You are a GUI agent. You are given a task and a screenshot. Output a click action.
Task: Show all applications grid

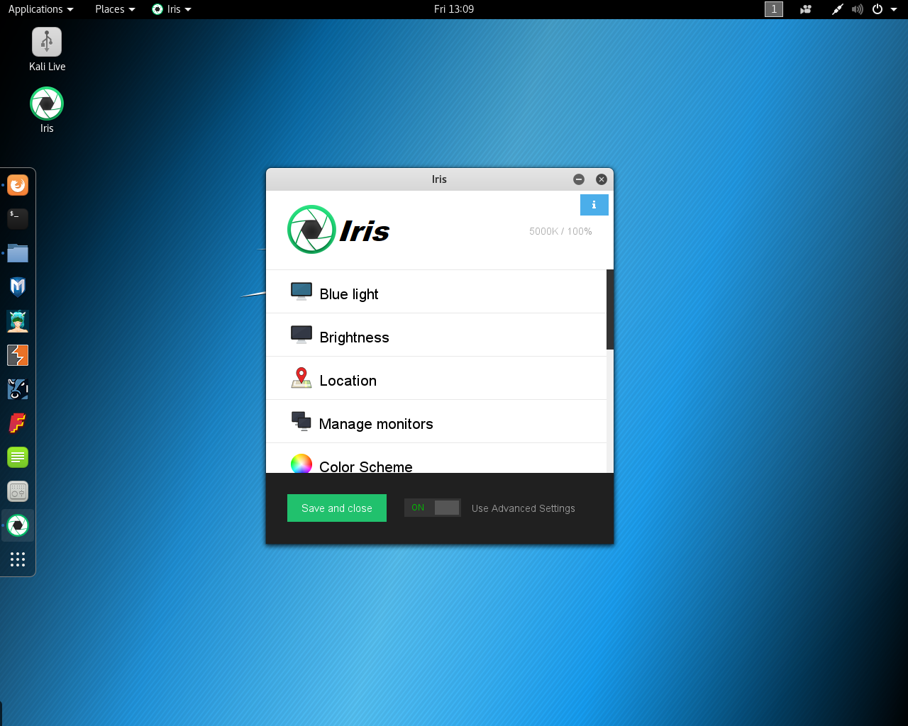pyautogui.click(x=18, y=559)
